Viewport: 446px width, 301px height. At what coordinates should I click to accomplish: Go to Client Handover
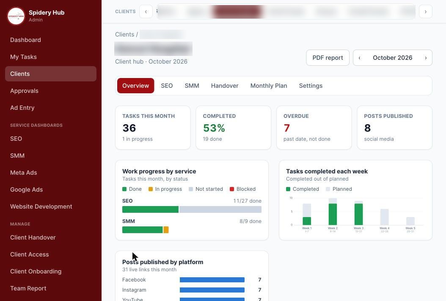(51, 237)
